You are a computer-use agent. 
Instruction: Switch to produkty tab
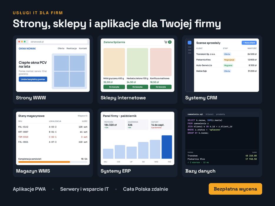tap(220, 114)
